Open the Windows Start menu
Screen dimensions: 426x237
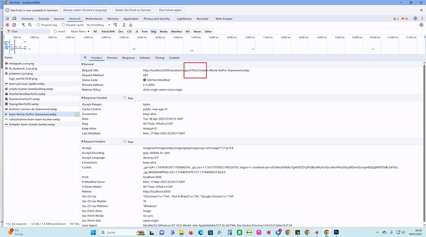coord(93,233)
